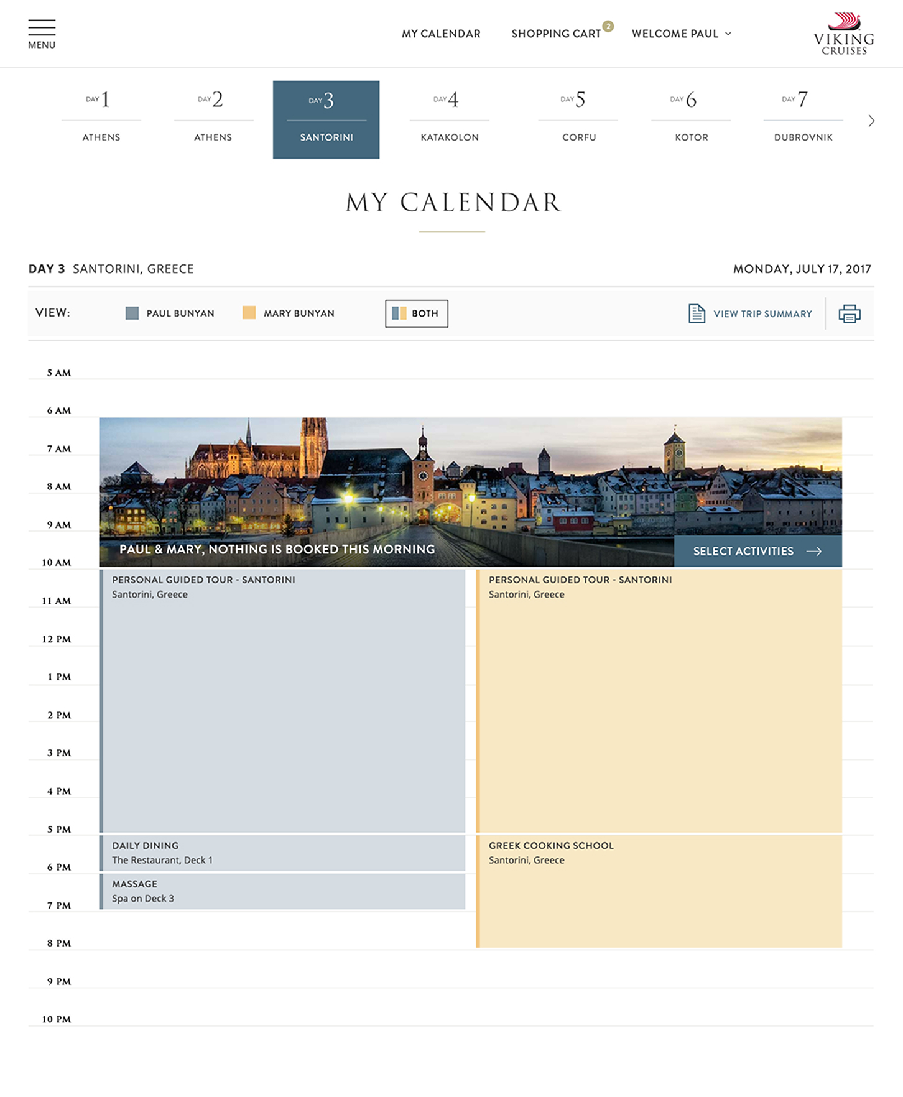Click the Select Activities arrow icon
Image resolution: width=903 pixels, height=1097 pixels.
pos(814,552)
